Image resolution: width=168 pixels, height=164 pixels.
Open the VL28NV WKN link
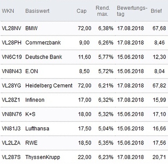[x=11, y=28]
